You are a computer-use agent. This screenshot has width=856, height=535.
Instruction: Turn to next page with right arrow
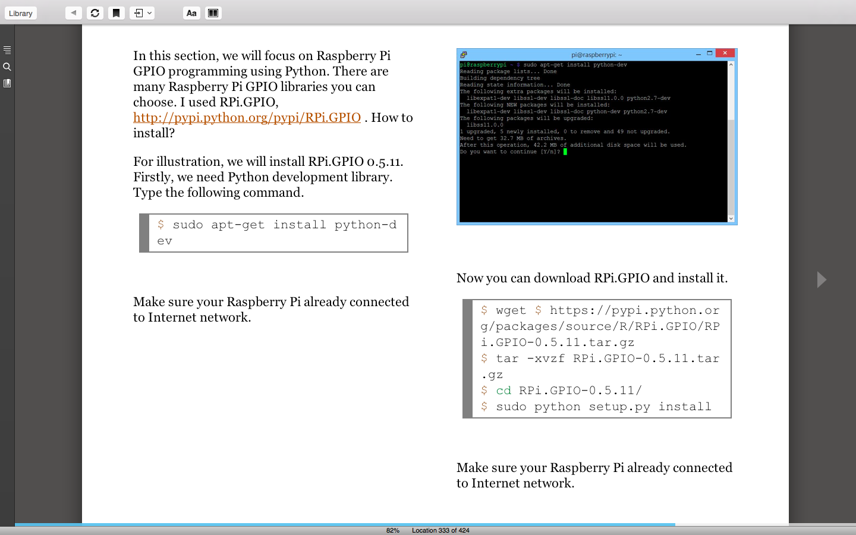[822, 279]
